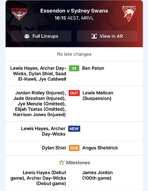Click the Milestones star icon
148x191 pixels.
[x=61, y=162]
